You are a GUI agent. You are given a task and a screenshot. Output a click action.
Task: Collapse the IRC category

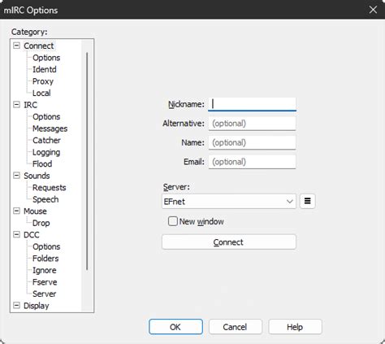point(16,105)
